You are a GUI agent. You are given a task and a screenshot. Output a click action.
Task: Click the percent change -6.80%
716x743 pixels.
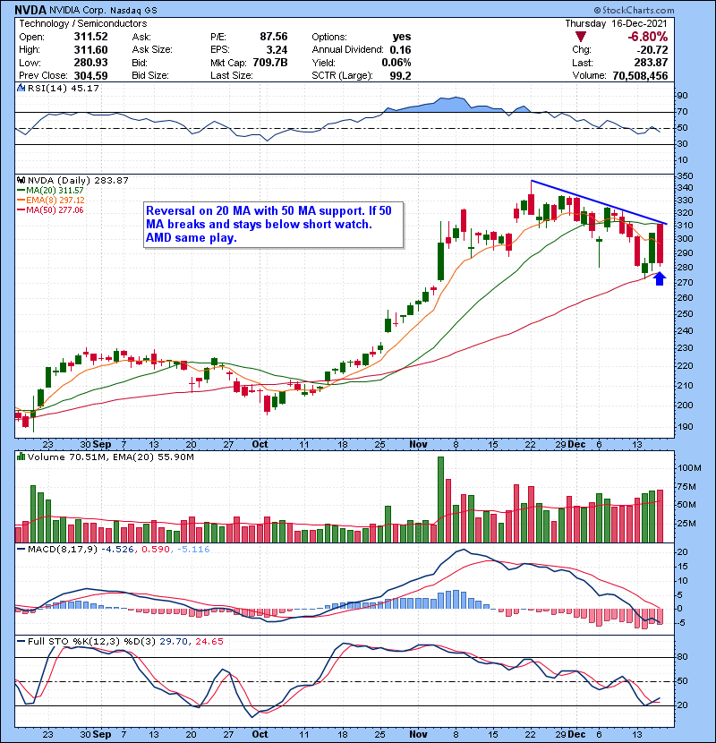pyautogui.click(x=647, y=37)
